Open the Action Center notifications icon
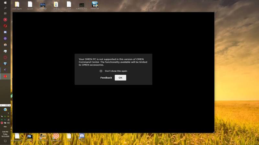259x145 pixels. tap(5, 141)
